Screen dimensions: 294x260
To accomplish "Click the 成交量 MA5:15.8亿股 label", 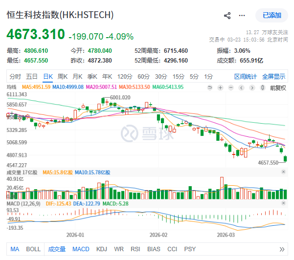I will 58,173.
